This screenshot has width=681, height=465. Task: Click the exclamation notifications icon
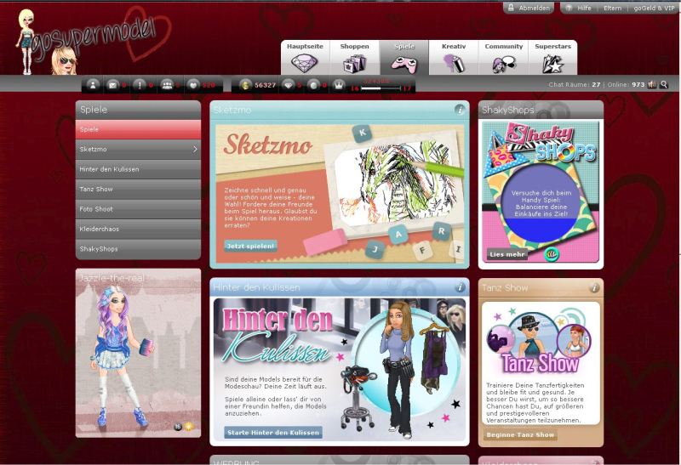point(140,85)
